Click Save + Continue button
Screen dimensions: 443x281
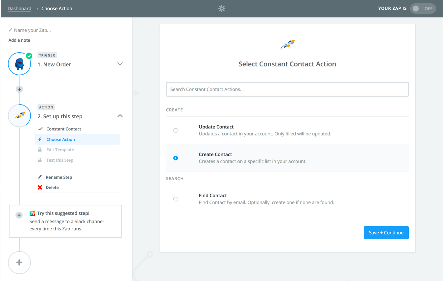(x=386, y=233)
